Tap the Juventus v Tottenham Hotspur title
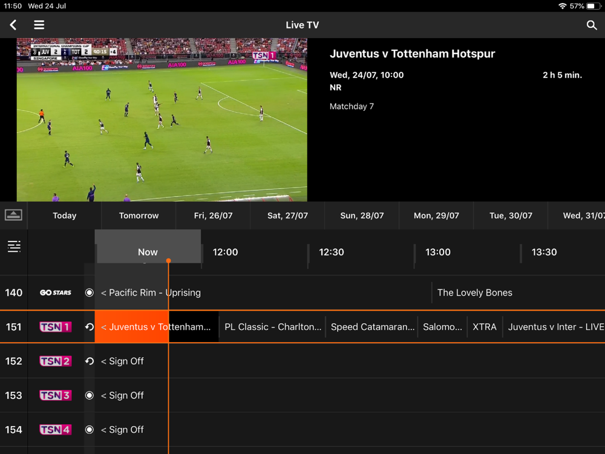The height and width of the screenshot is (454, 605). 412,54
